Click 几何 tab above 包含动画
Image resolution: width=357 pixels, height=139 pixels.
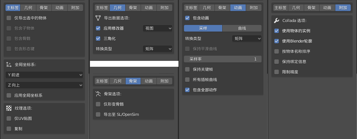click(x=207, y=8)
